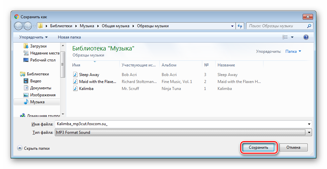The width and height of the screenshot is (327, 169).
Task: Open the Загрузки folder in sidebar
Action: (x=38, y=46)
